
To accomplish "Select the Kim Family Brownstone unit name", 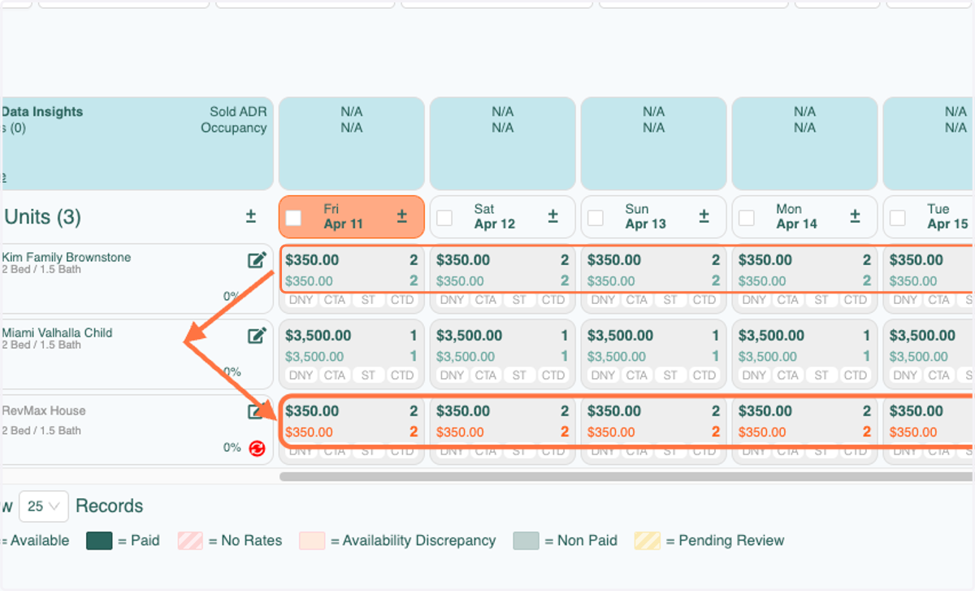I will tap(67, 257).
